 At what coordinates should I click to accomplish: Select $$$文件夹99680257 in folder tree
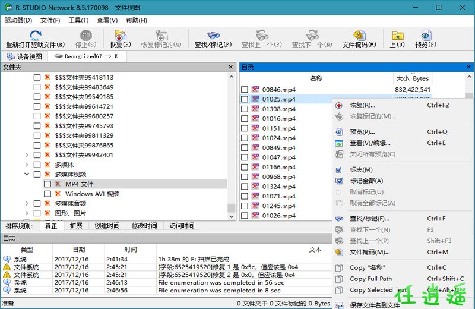point(84,116)
